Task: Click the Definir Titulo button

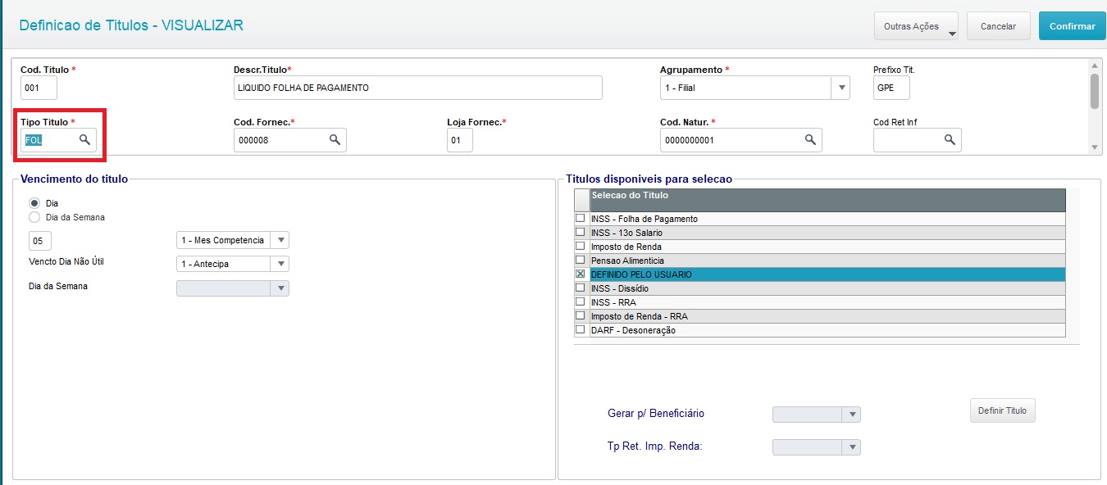Action: [1003, 410]
